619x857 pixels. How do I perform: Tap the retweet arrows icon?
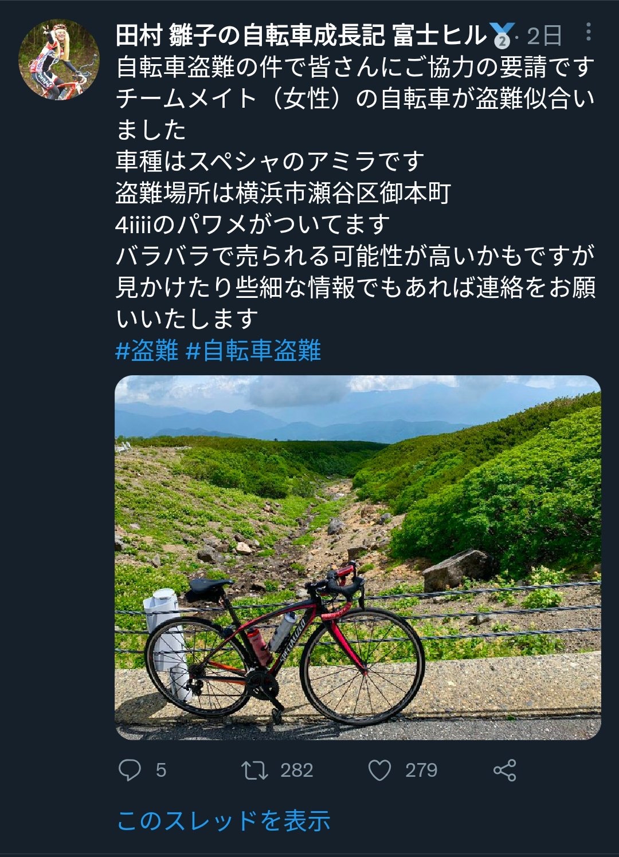coord(254,770)
